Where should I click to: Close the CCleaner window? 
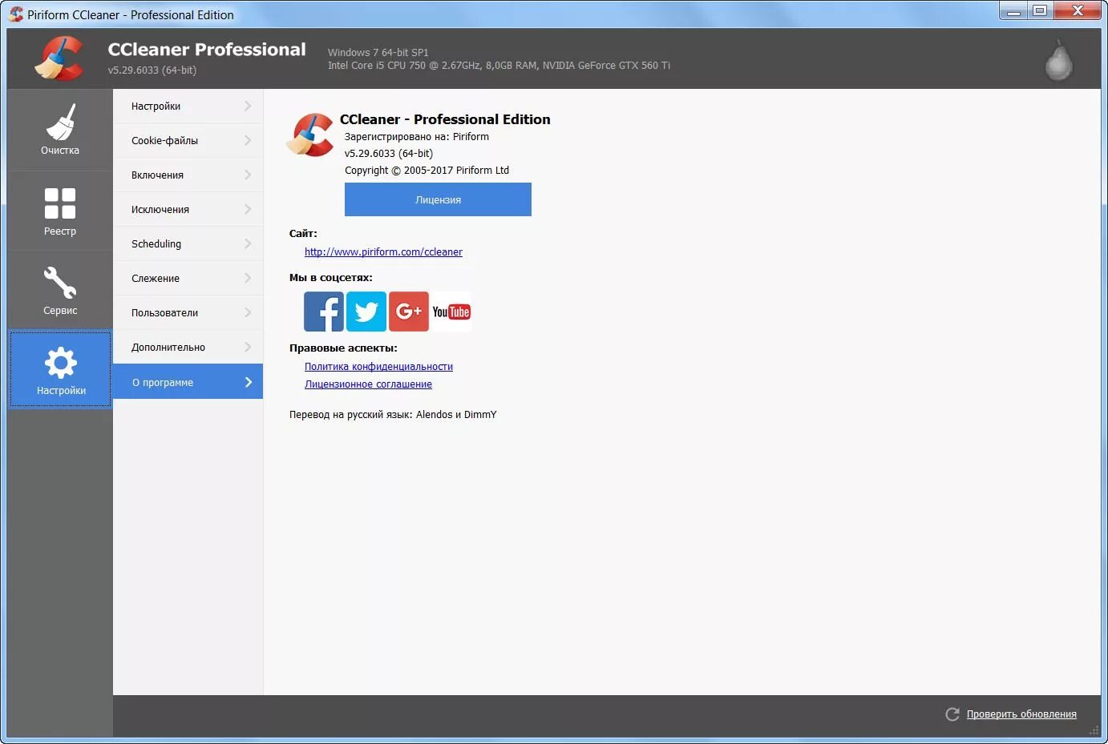[x=1078, y=10]
